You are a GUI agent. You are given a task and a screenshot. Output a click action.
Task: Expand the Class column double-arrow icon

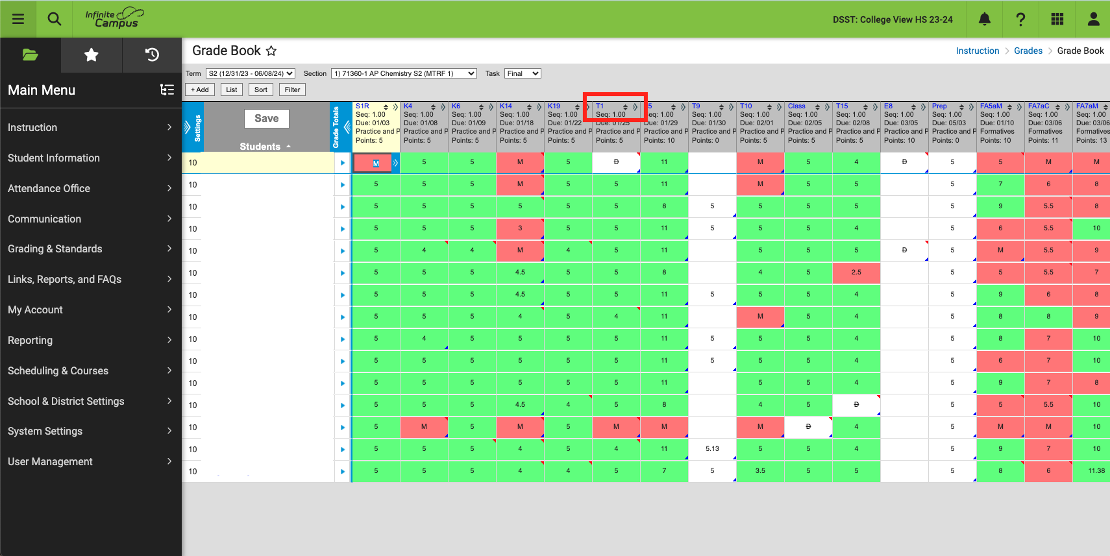click(x=828, y=107)
